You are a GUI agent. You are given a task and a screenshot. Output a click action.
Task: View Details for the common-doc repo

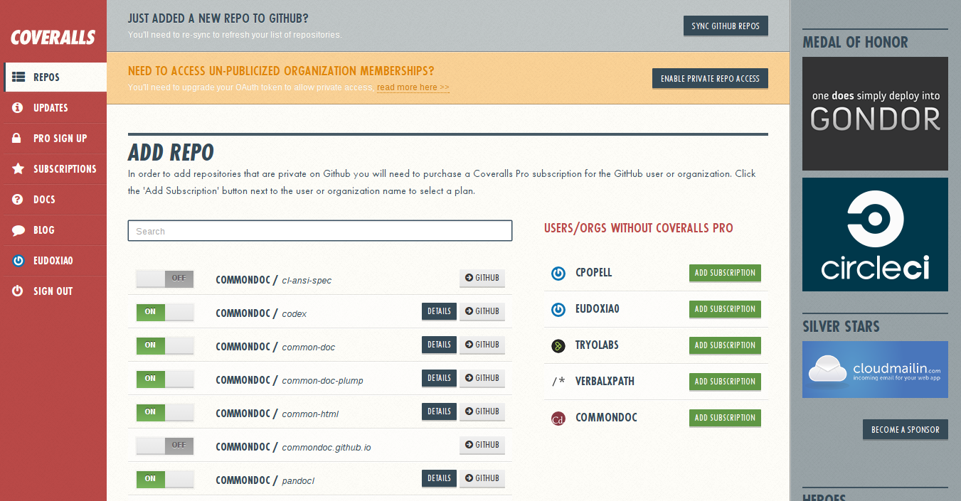coord(439,345)
